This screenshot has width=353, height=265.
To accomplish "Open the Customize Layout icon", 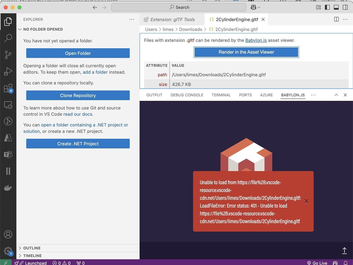I will tap(318, 7).
